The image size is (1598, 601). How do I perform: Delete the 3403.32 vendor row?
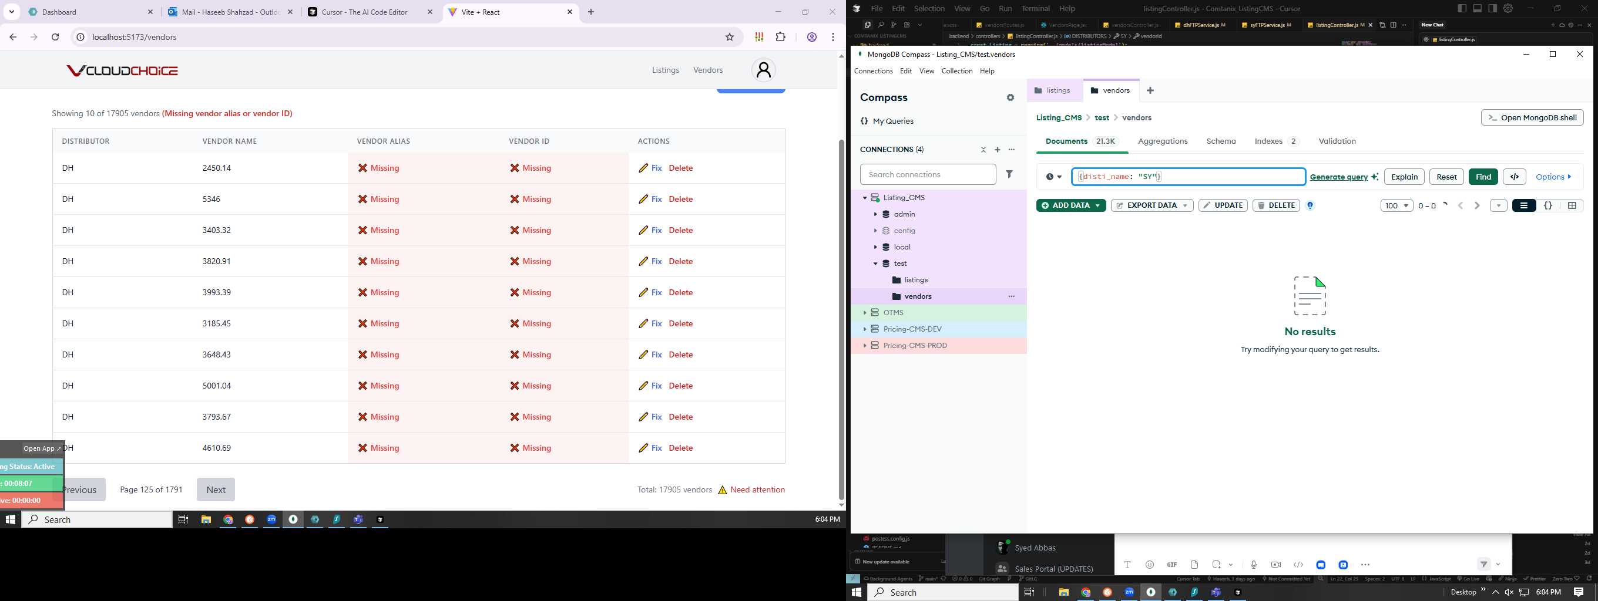pos(680,230)
